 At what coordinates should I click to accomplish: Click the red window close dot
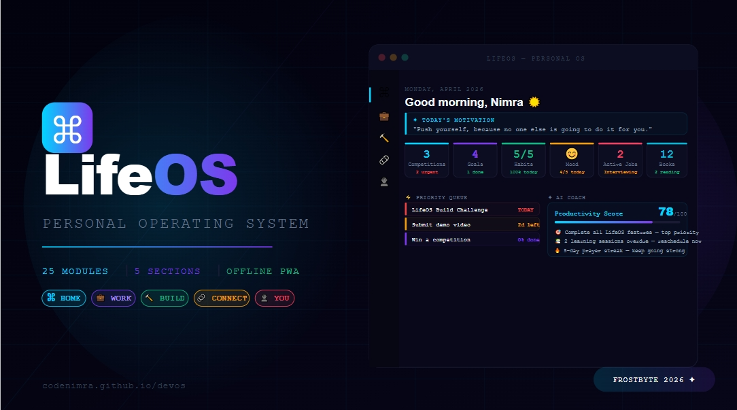(x=381, y=57)
